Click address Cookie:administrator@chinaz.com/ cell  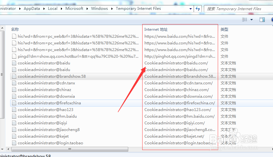coord(177,90)
